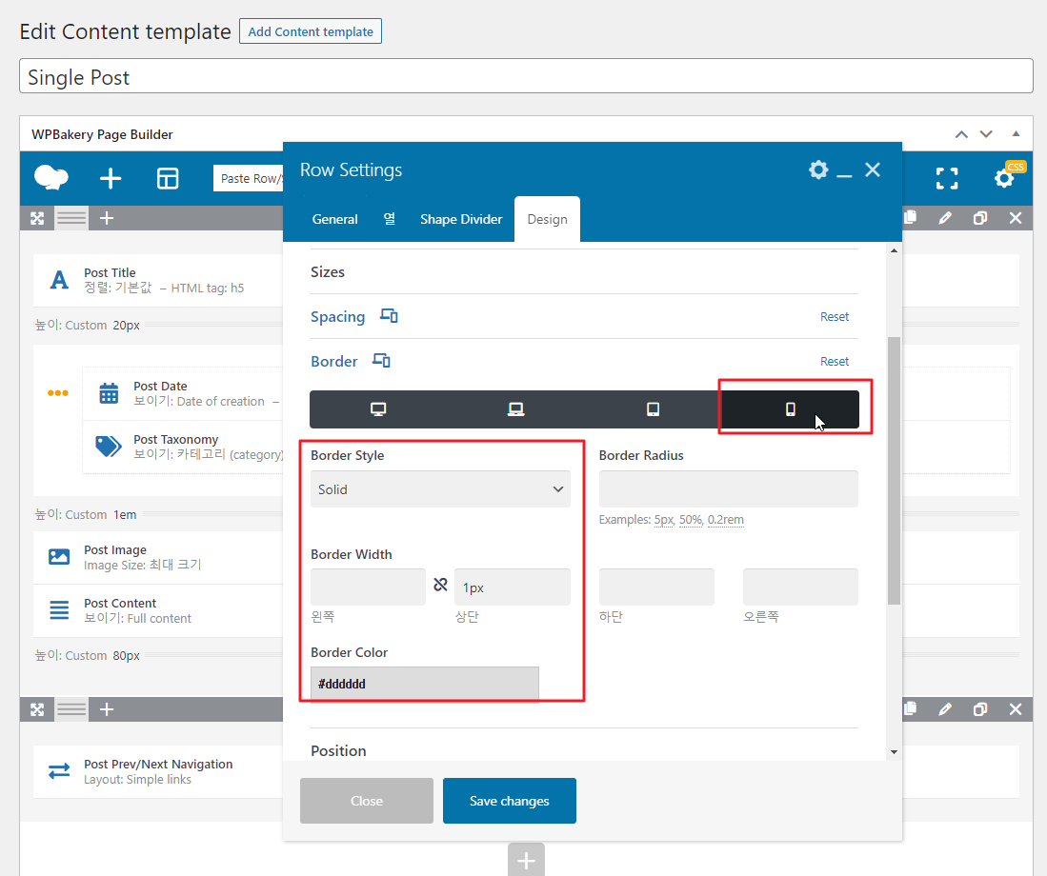This screenshot has height=876, width=1047.
Task: Click the WPBakery cloud logo icon
Action: point(51,177)
